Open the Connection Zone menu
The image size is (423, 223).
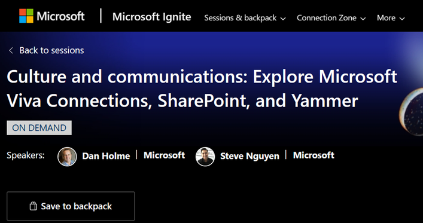(x=331, y=18)
